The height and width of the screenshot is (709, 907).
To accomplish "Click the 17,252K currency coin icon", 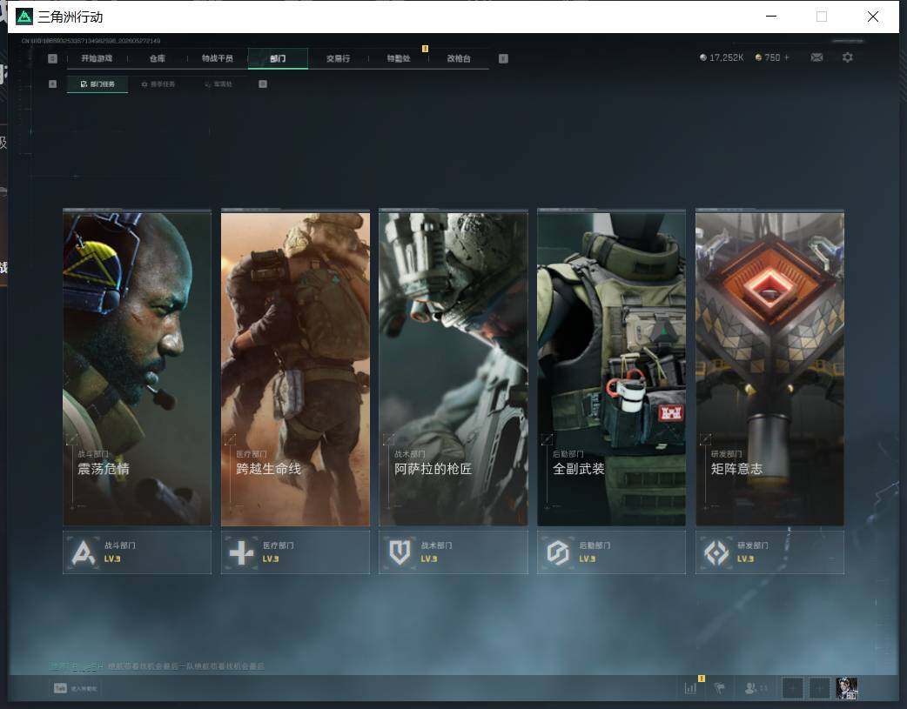I will point(702,57).
